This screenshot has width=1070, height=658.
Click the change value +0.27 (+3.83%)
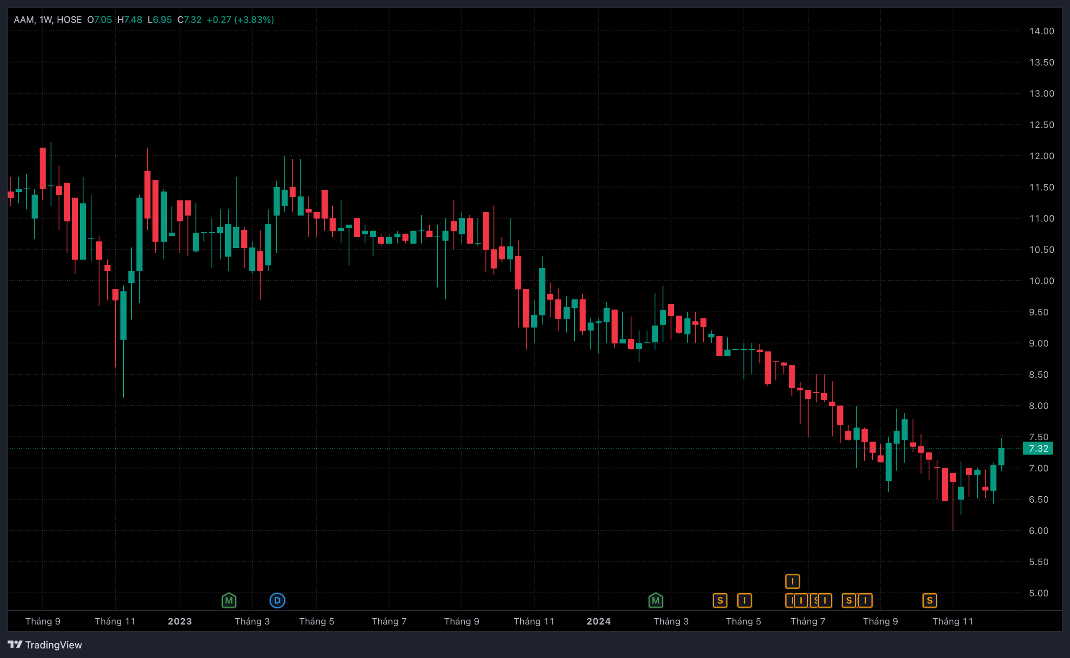tap(240, 20)
